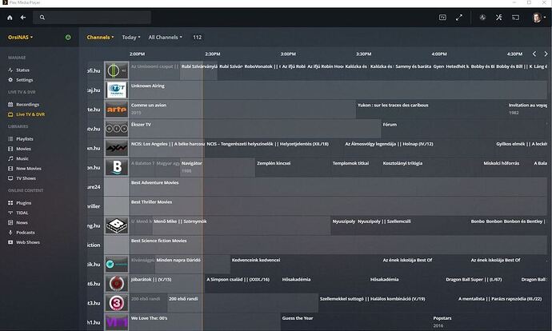Open 'Best Adventure Movies' listing

pos(338,187)
